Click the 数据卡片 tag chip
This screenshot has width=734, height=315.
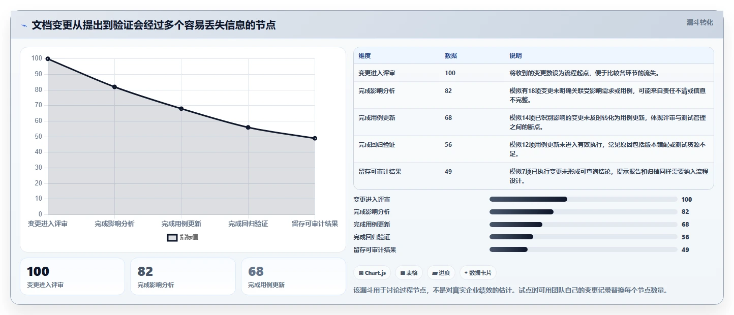tap(478, 273)
